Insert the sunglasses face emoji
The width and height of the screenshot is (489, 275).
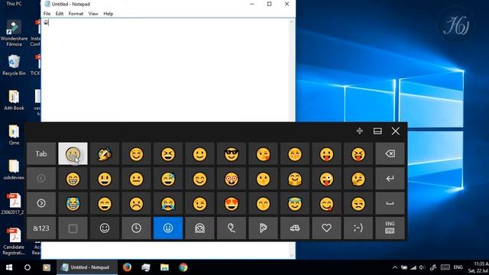pyautogui.click(x=232, y=154)
